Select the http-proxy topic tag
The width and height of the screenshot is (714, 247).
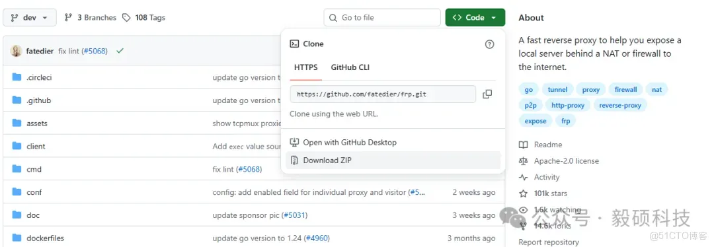(568, 105)
